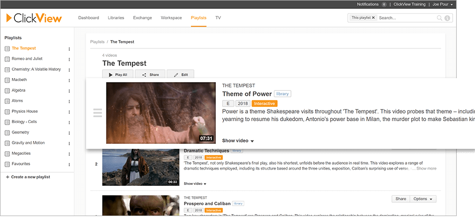The height and width of the screenshot is (223, 475).
Task: Click the list icon beside Macbeth
Action: pos(7,80)
